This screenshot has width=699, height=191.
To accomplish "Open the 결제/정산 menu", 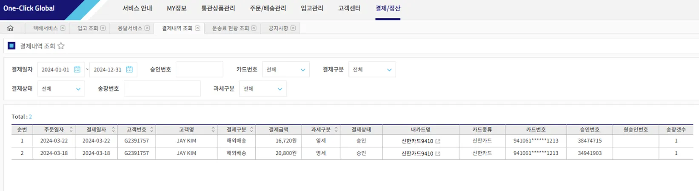I will pos(388,8).
